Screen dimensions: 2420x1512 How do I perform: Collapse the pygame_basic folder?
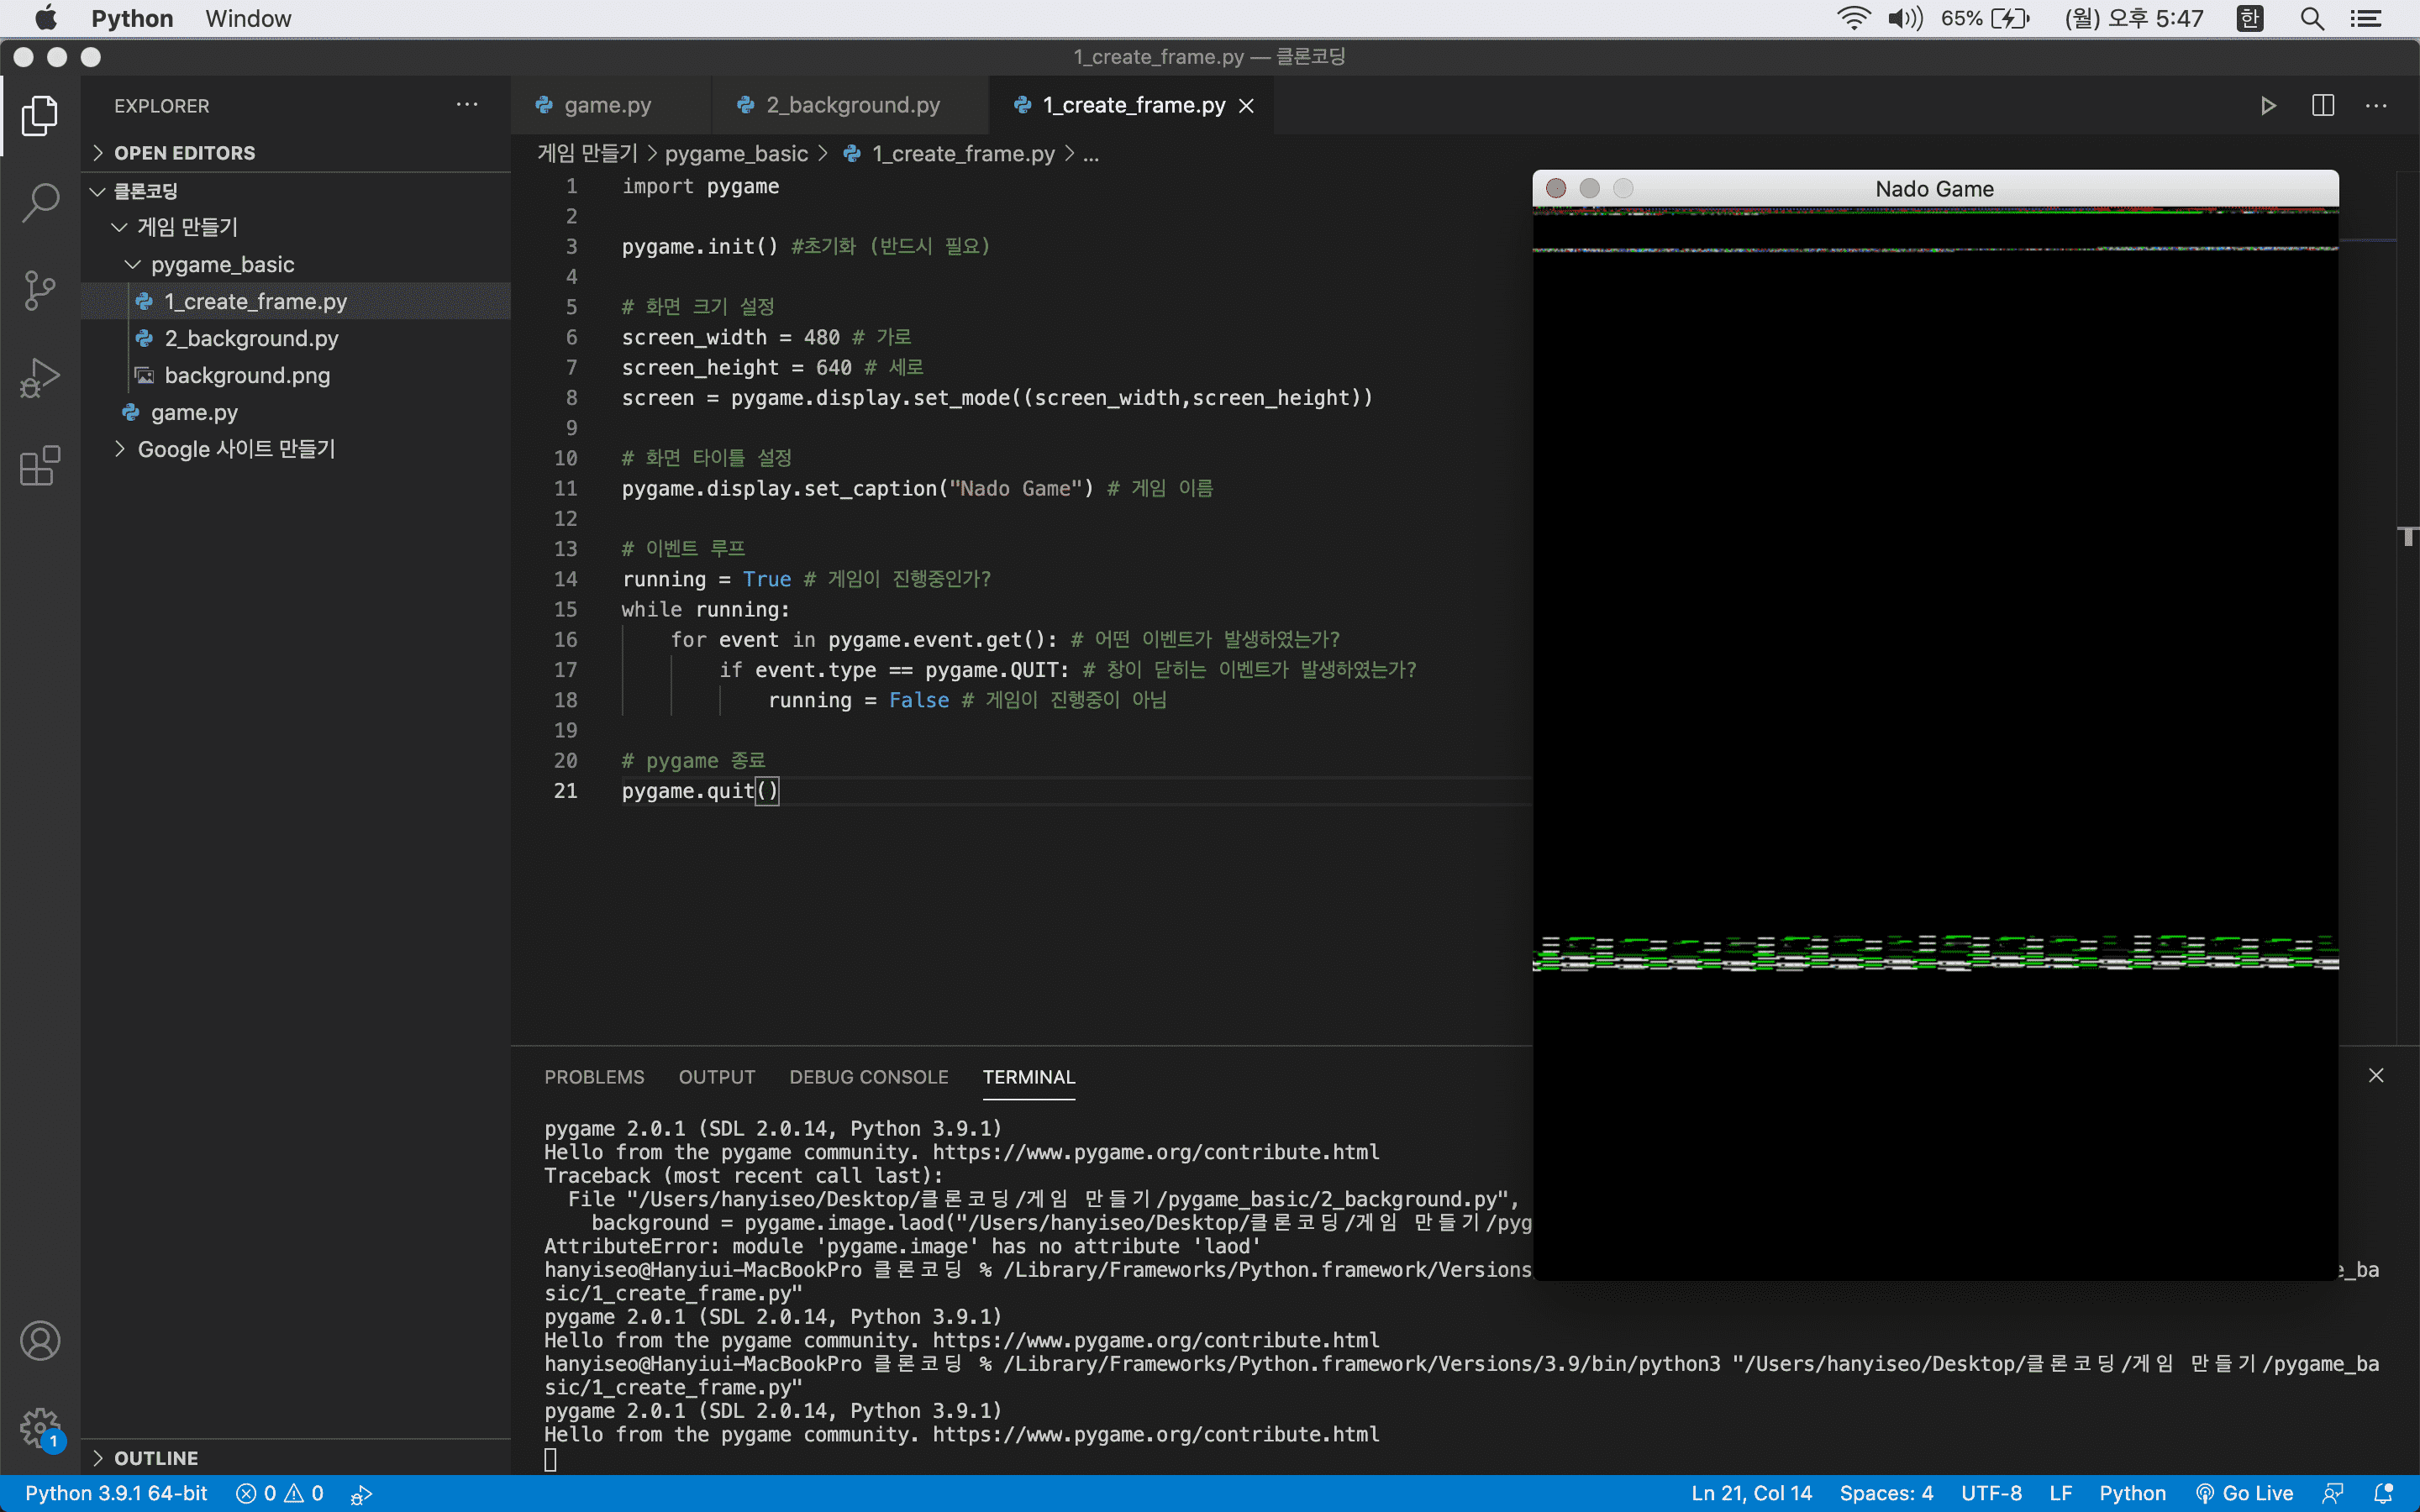click(x=222, y=264)
